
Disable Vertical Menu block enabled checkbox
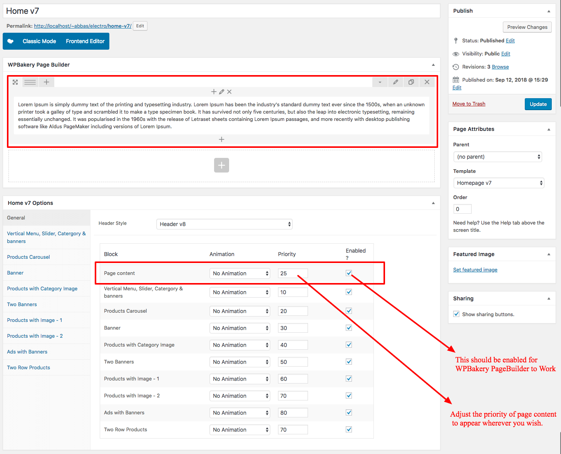(x=349, y=292)
